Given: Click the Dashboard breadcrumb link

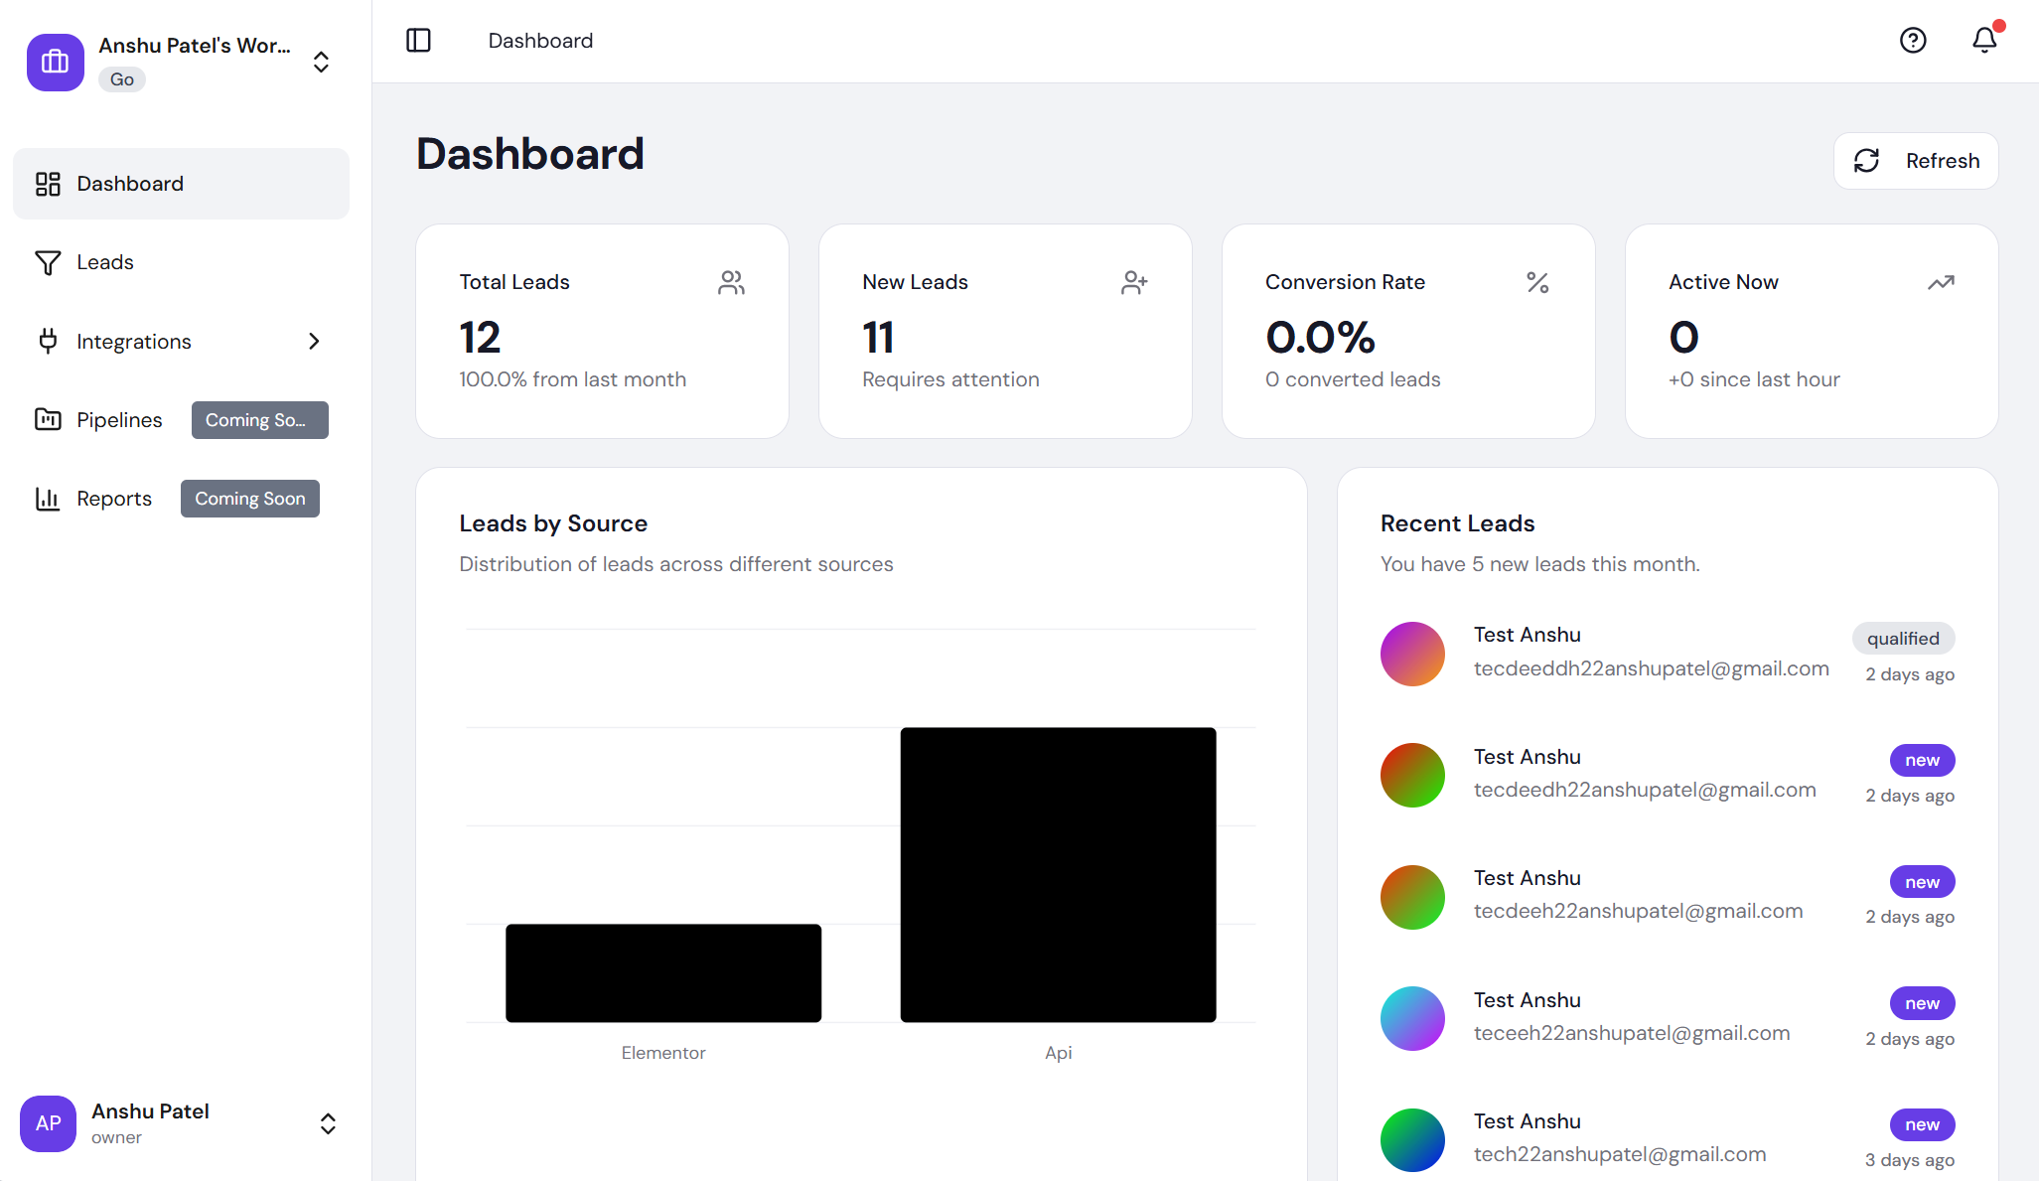Looking at the screenshot, I should point(540,41).
